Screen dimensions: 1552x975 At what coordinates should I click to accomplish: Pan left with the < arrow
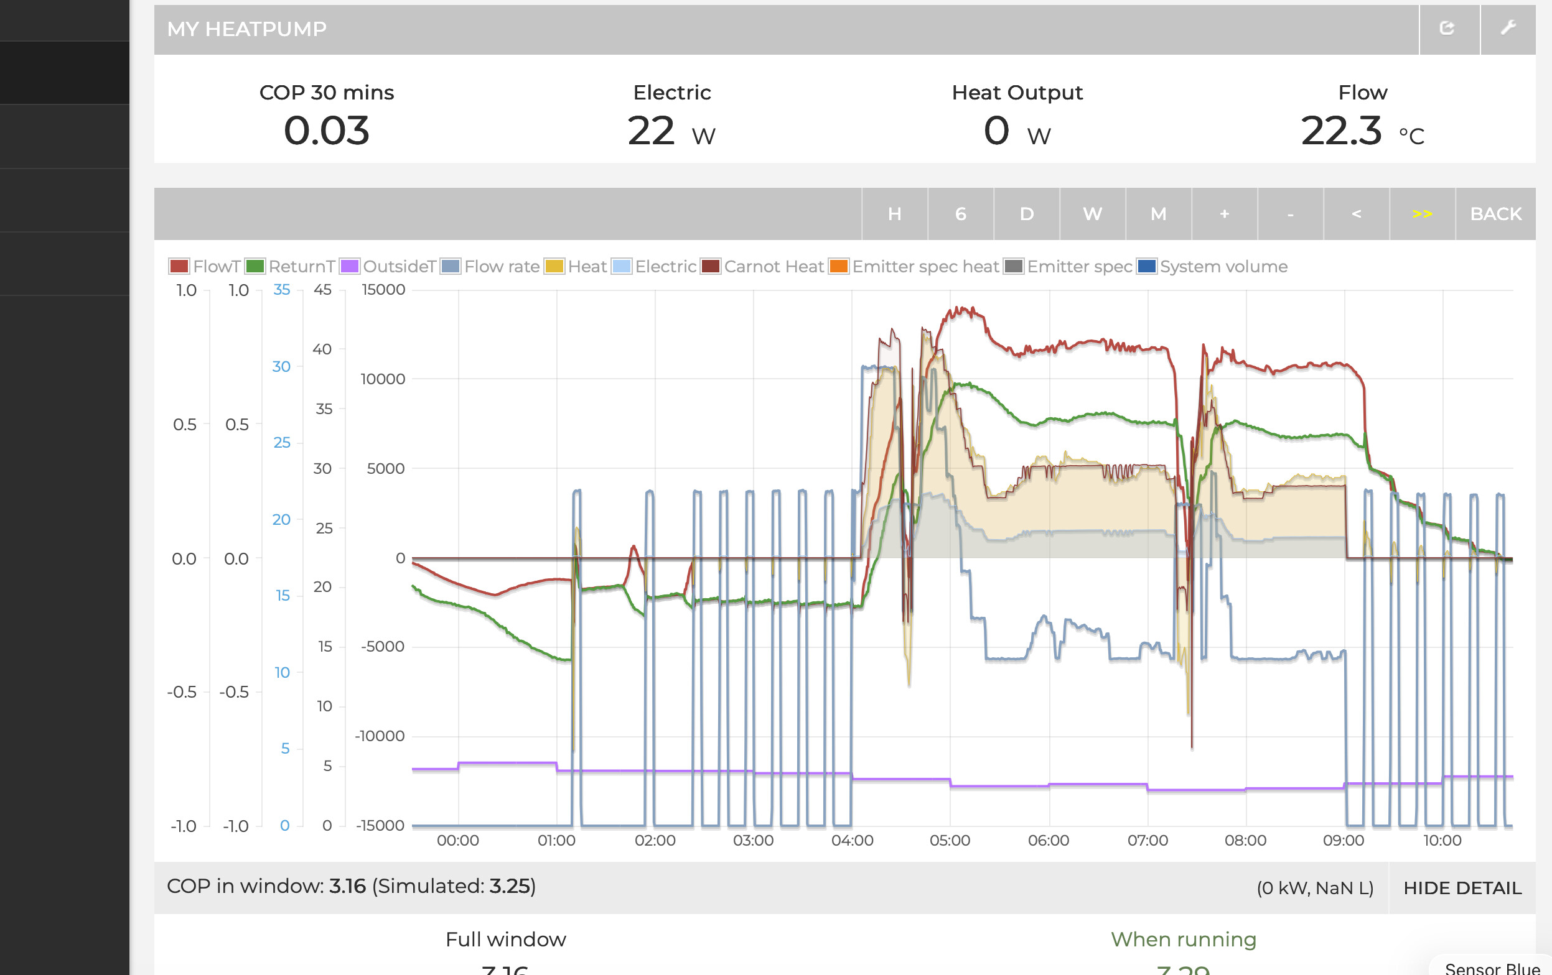click(x=1356, y=214)
